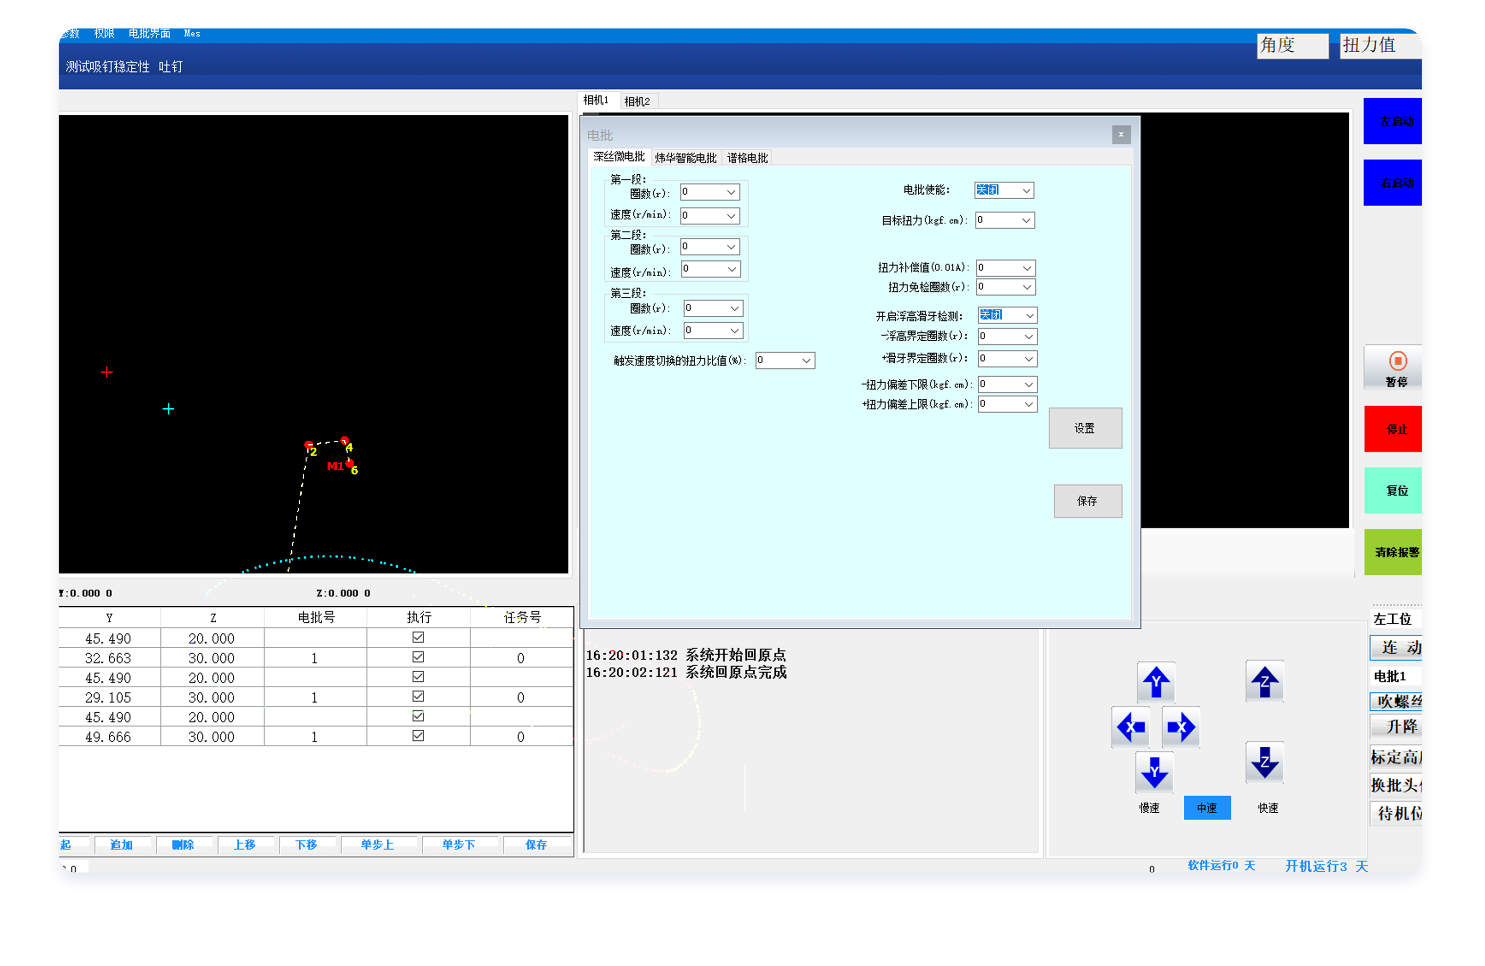Image resolution: width=1485 pixels, height=966 pixels.
Task: Toggle 执行 checkbox for row Y 49.666
Action: [418, 736]
